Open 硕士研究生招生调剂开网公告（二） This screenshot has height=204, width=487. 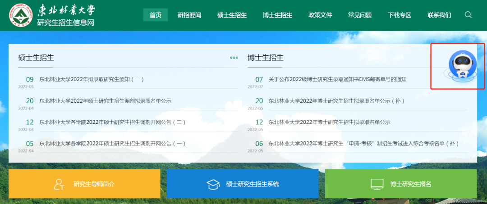click(112, 122)
